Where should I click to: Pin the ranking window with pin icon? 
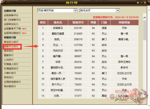pos(138,3)
